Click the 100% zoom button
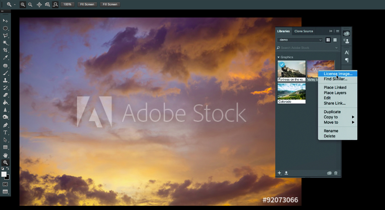Screen dimensions: 385x210 click(67, 5)
